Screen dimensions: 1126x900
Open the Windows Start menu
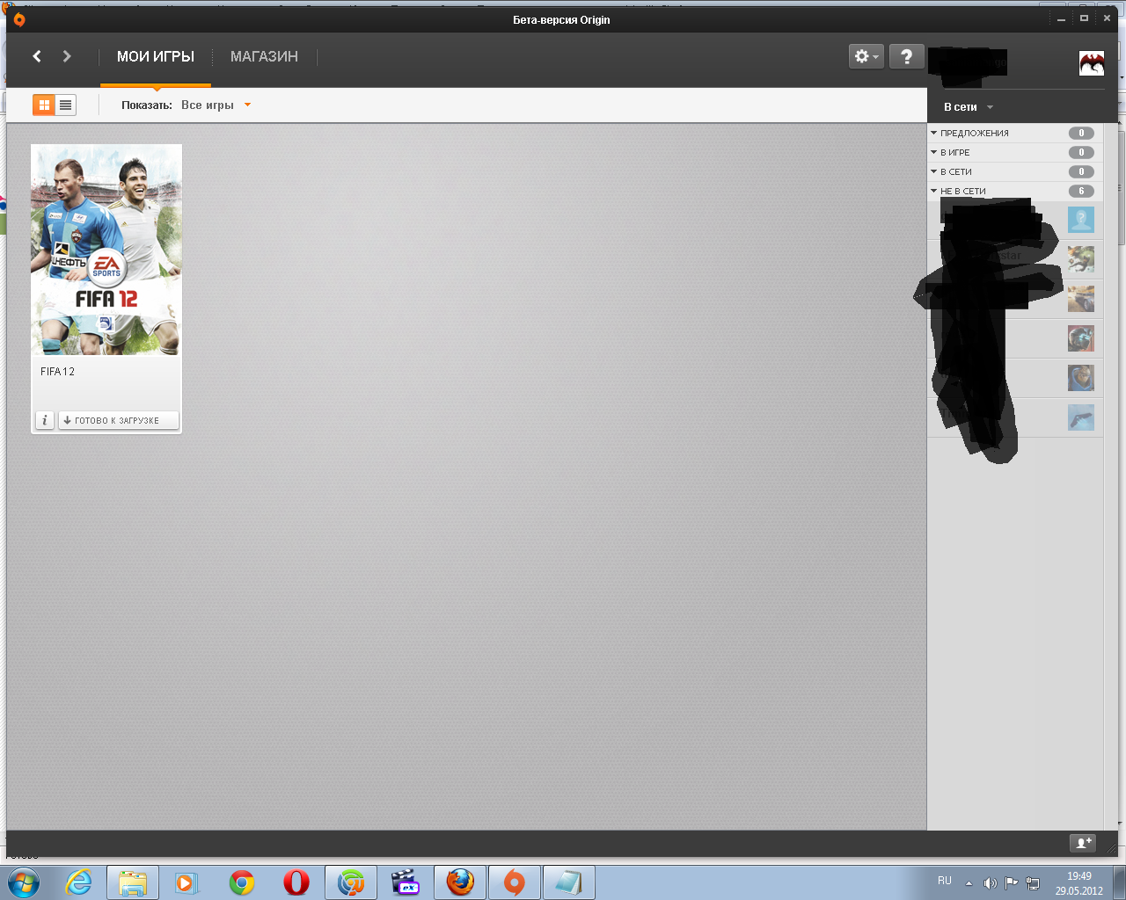(24, 882)
